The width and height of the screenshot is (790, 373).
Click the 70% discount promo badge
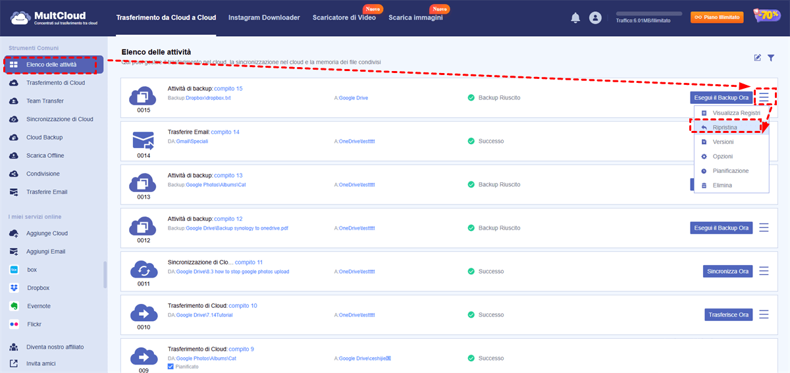(766, 16)
